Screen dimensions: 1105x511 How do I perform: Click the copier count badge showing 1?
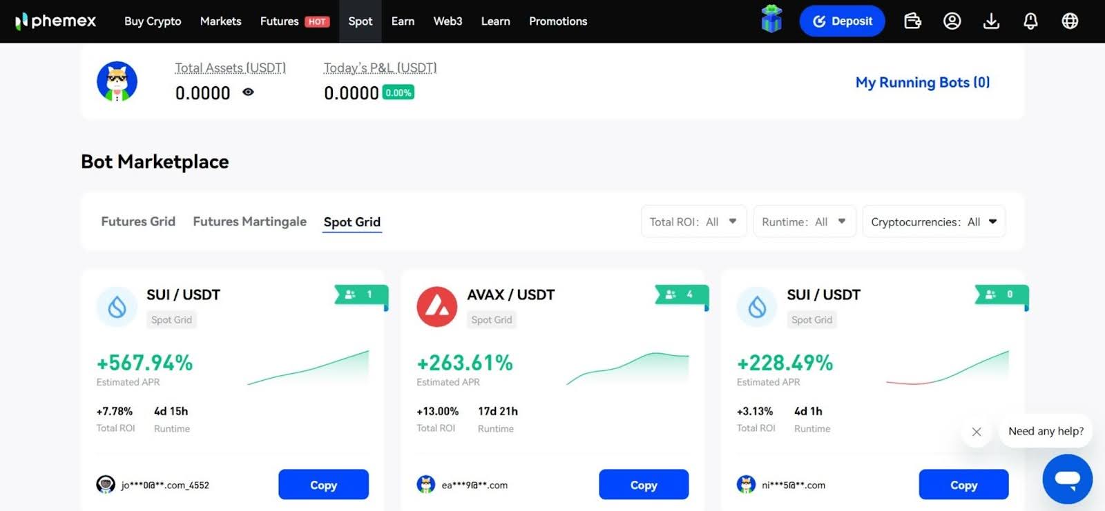[361, 294]
